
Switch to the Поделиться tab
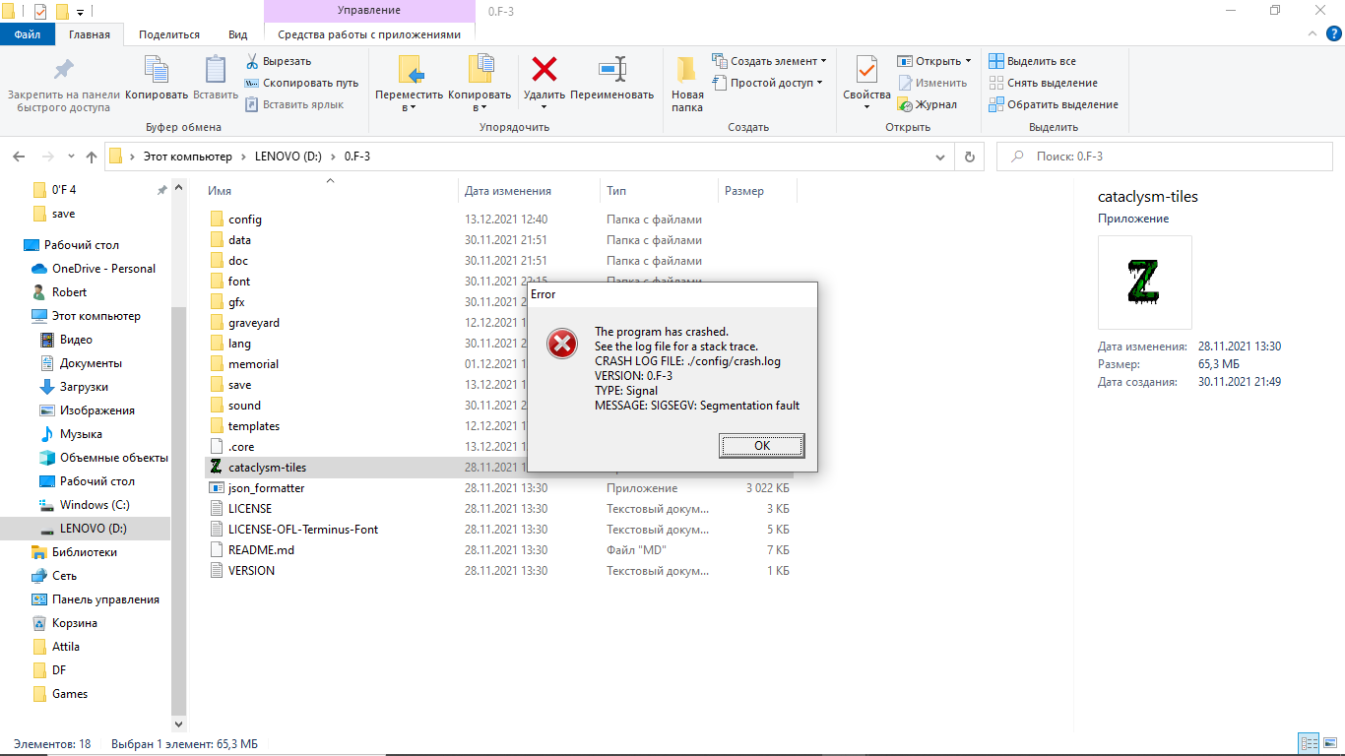click(x=169, y=34)
